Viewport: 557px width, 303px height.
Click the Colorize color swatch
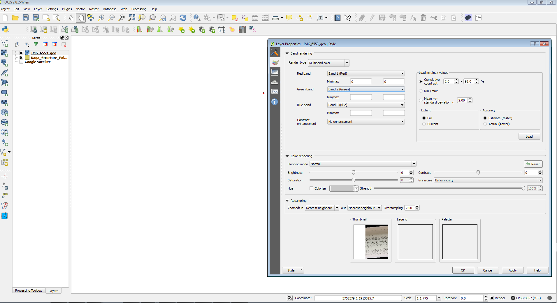[x=342, y=188]
